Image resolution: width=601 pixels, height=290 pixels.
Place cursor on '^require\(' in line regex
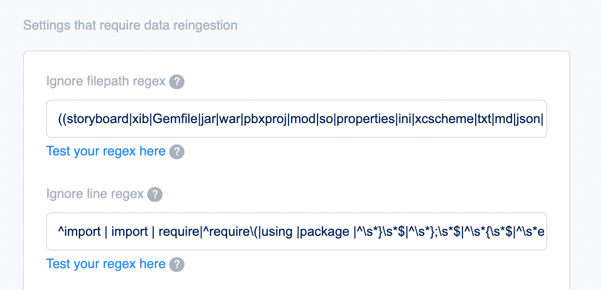[x=230, y=232]
